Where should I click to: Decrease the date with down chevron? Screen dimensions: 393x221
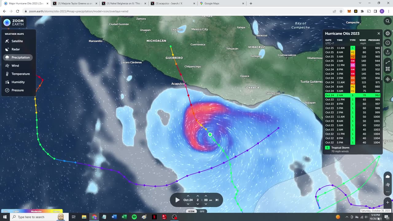[x=188, y=204]
